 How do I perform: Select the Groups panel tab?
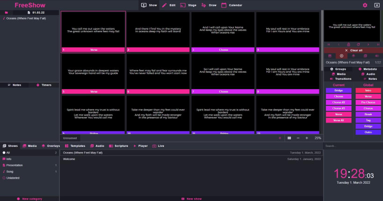click(x=338, y=69)
